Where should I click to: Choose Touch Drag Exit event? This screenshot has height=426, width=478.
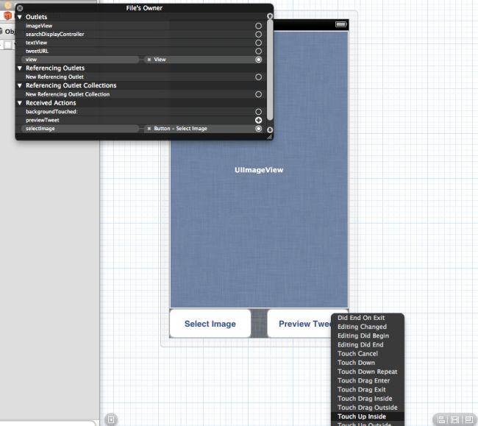point(362,390)
